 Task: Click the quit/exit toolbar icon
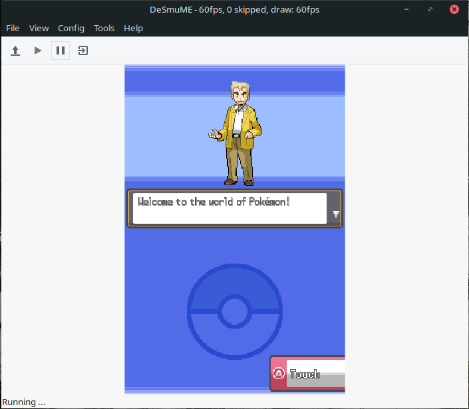point(83,50)
